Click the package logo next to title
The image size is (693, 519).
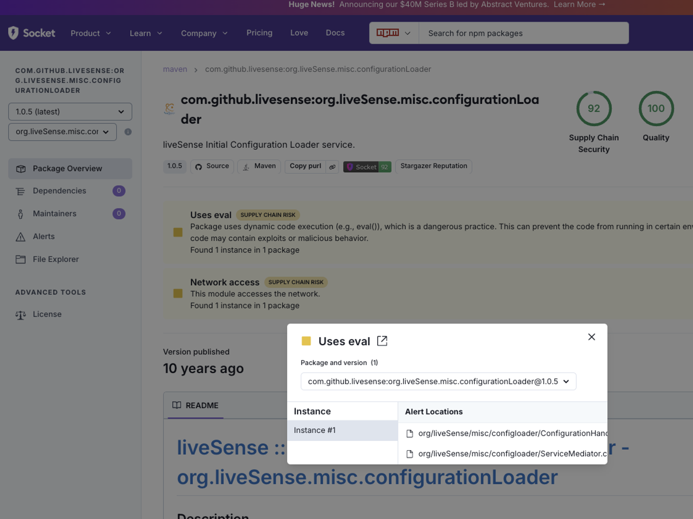169,108
